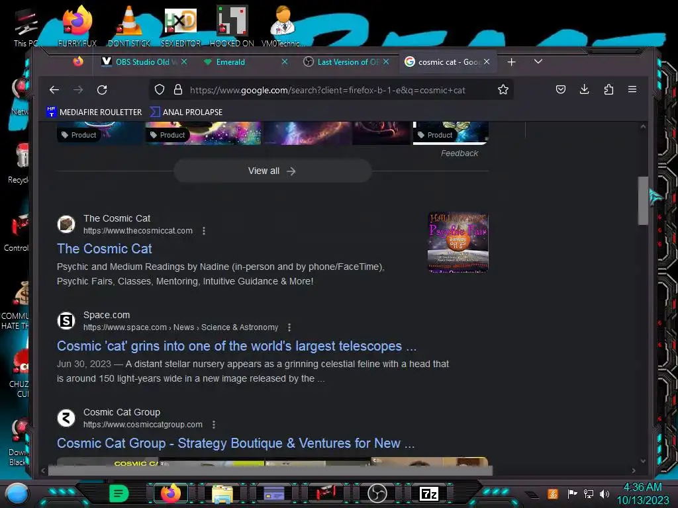
Task: Open DONT STICK VLC desktop icon
Action: (129, 26)
